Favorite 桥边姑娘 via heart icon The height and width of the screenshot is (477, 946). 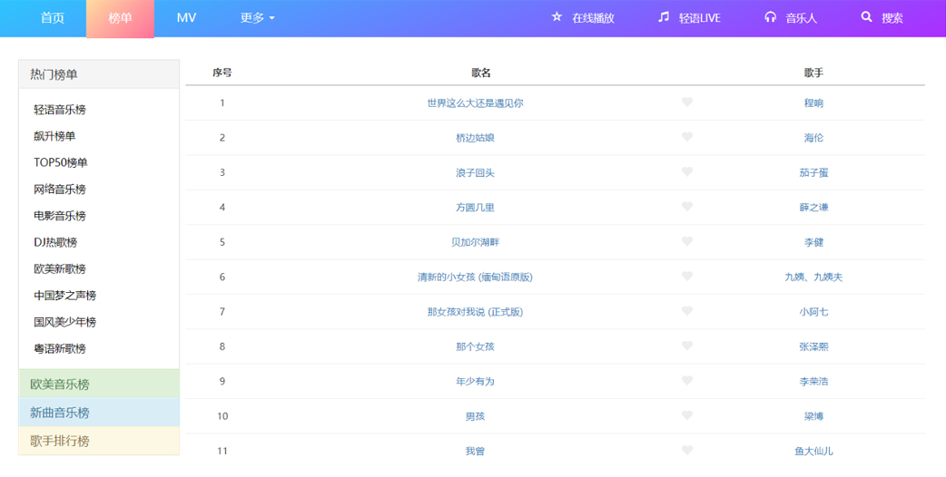687,137
